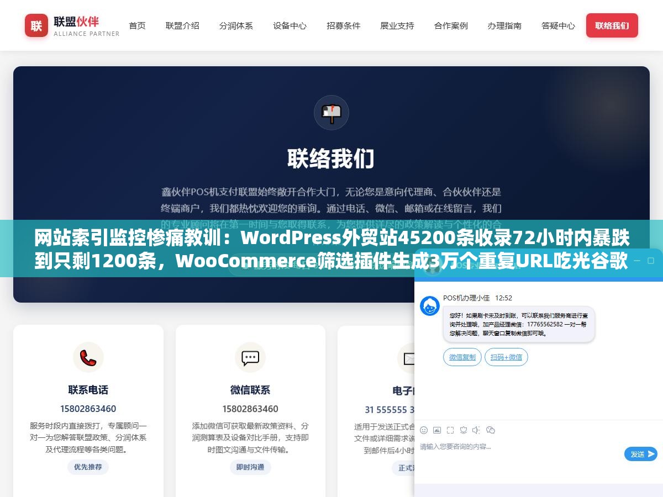Open 办理指南 in navigation

pos(504,25)
